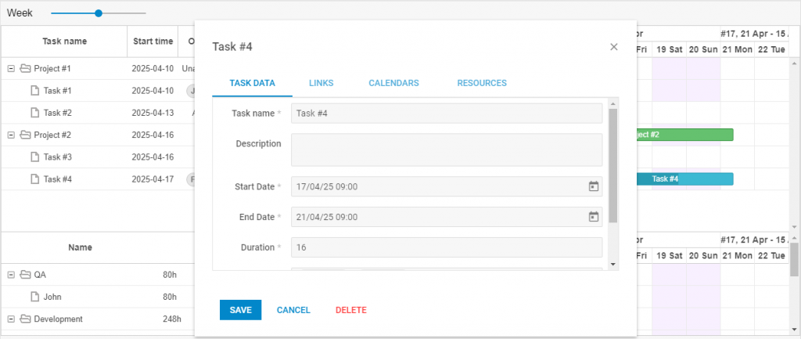Click the Delete button
The image size is (801, 339).
pyautogui.click(x=351, y=310)
